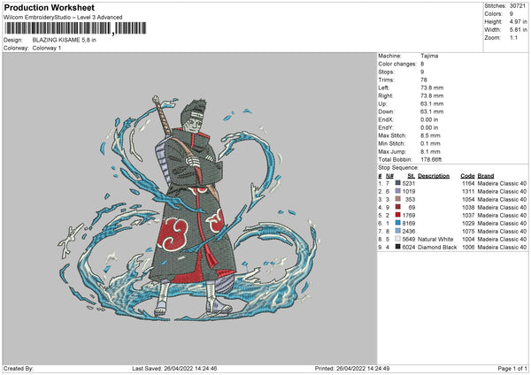Click the barcode under the worksheet title
531x375 pixels.
tap(75, 28)
